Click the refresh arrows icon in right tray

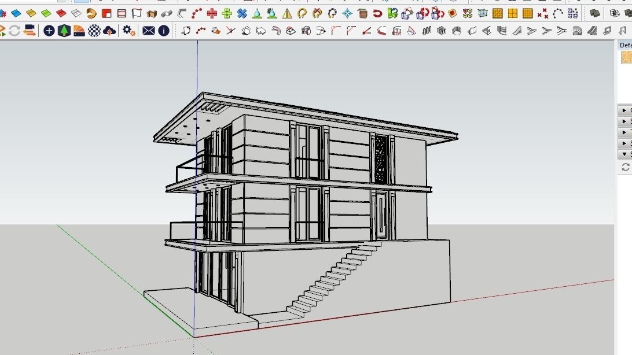pos(626,167)
